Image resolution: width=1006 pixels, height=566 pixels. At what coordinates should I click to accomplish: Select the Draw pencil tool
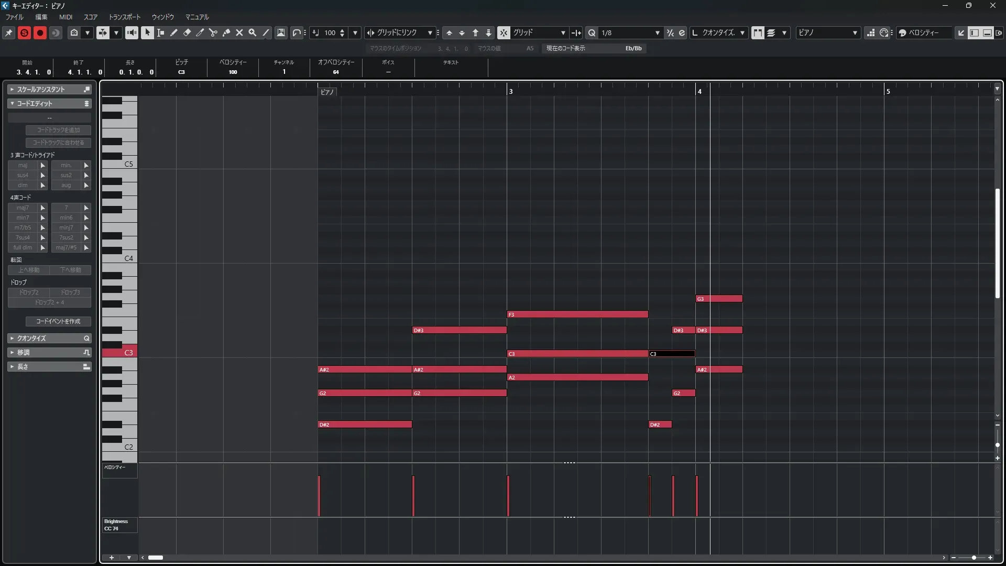click(x=174, y=32)
